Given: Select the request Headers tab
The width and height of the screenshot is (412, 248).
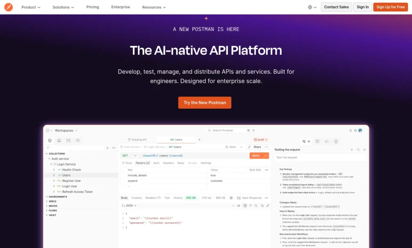Looking at the screenshot, I should pos(169,163).
